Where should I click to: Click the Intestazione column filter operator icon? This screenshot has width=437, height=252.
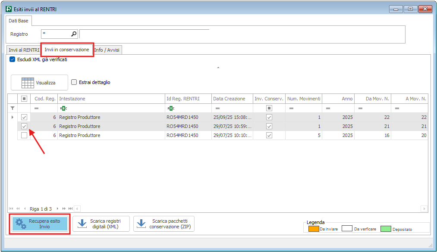pos(63,108)
